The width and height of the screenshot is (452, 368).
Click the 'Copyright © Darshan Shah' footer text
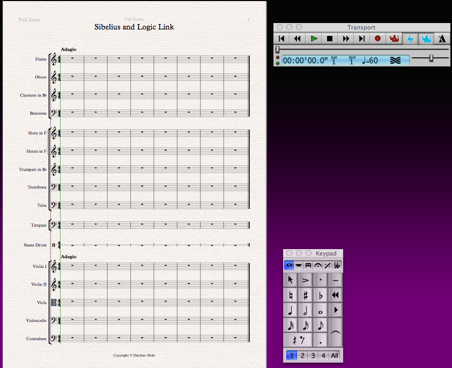pyautogui.click(x=134, y=355)
